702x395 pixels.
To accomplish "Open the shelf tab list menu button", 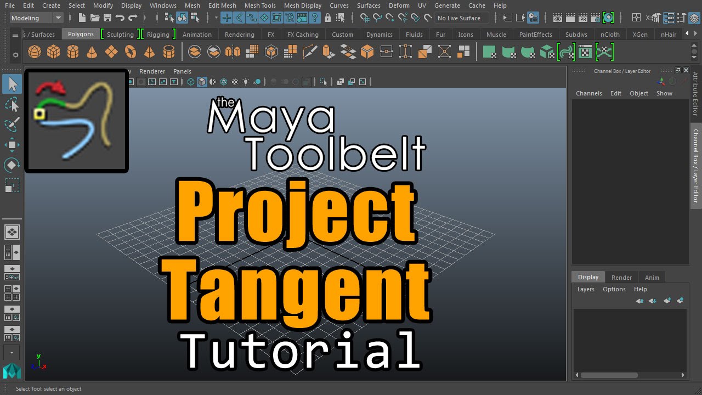I will (15, 35).
